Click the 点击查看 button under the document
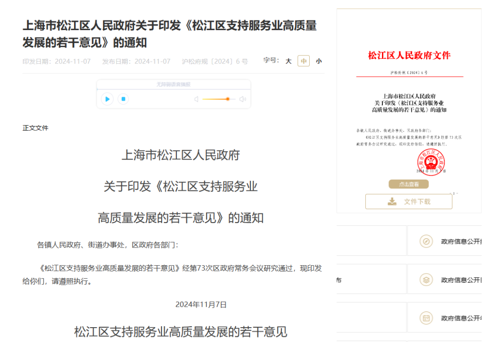This screenshot has width=500, height=342. pyautogui.click(x=408, y=184)
